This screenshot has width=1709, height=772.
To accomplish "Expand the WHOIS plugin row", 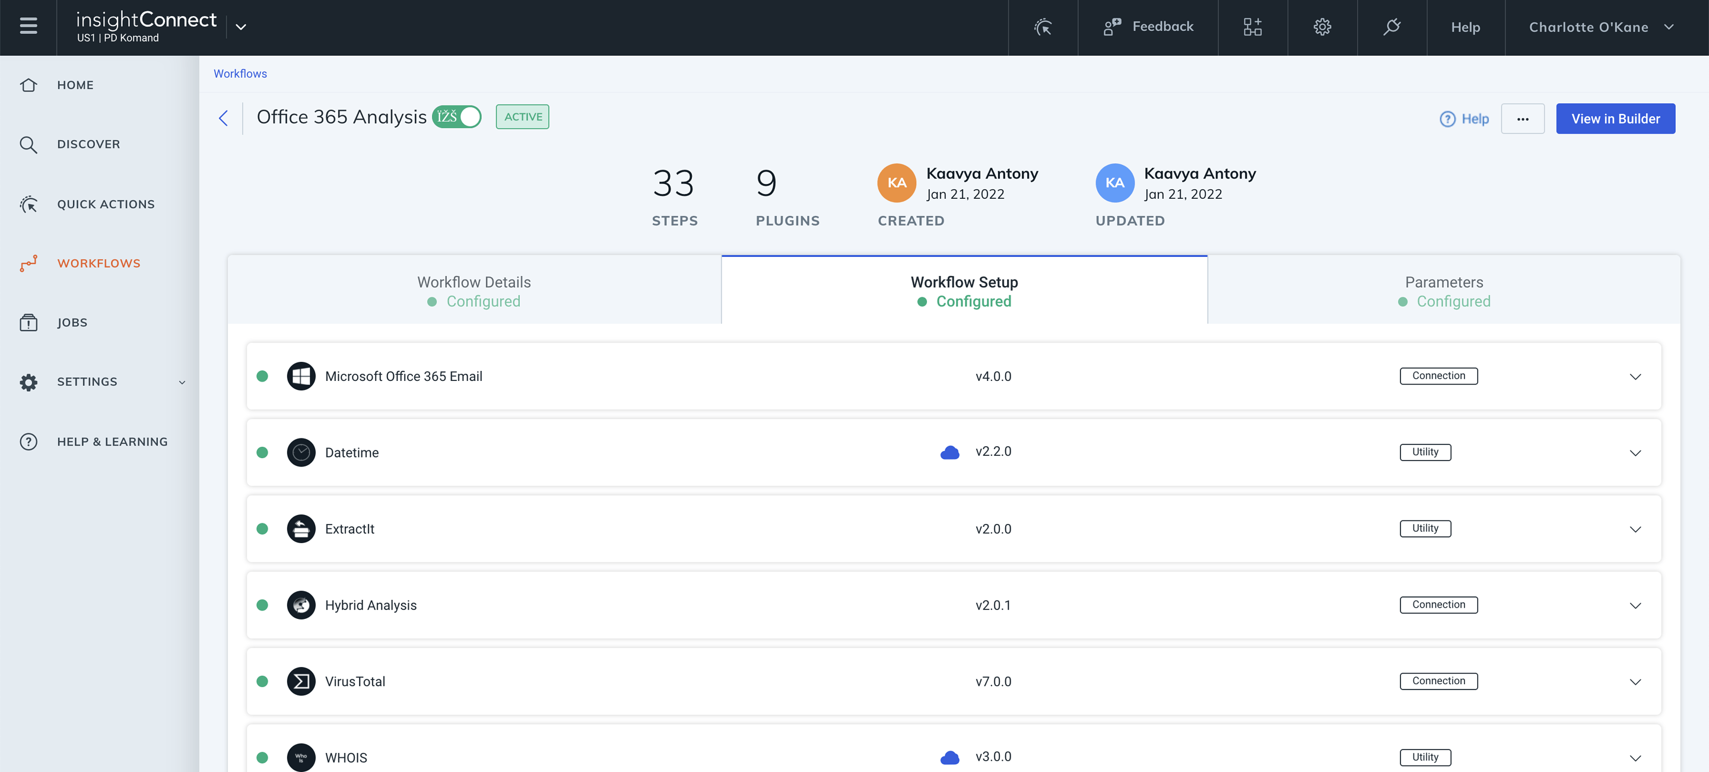I will tap(1635, 758).
